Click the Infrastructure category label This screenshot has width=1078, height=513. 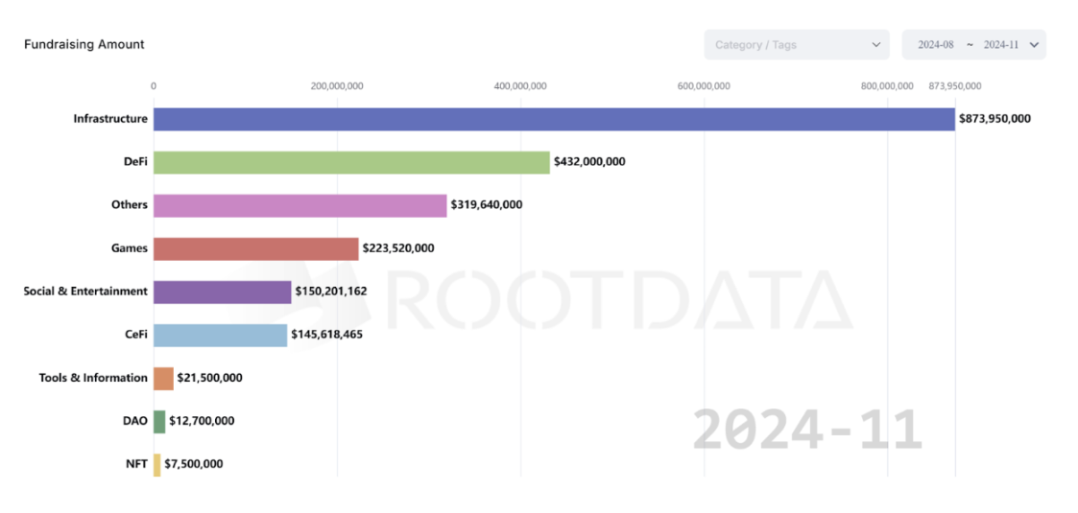110,119
